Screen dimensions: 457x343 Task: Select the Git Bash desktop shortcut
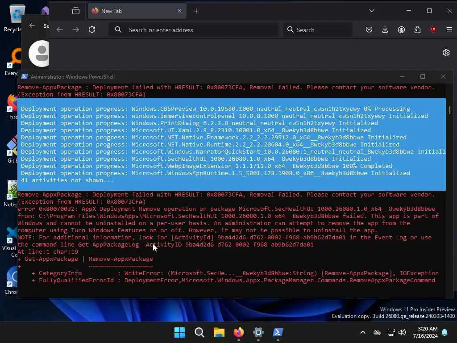tap(12, 149)
